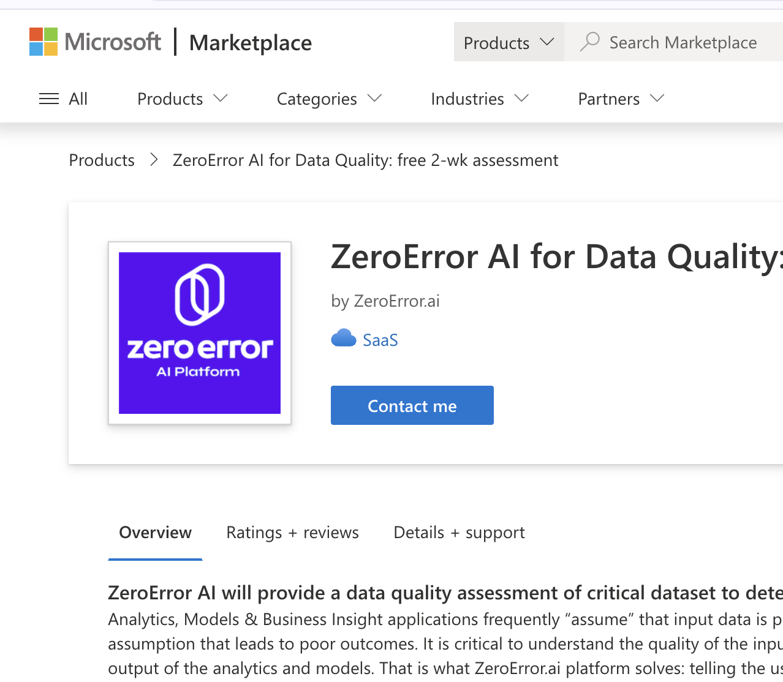Click the zero error AI Platform logo
The height and width of the screenshot is (682, 783).
tap(199, 332)
